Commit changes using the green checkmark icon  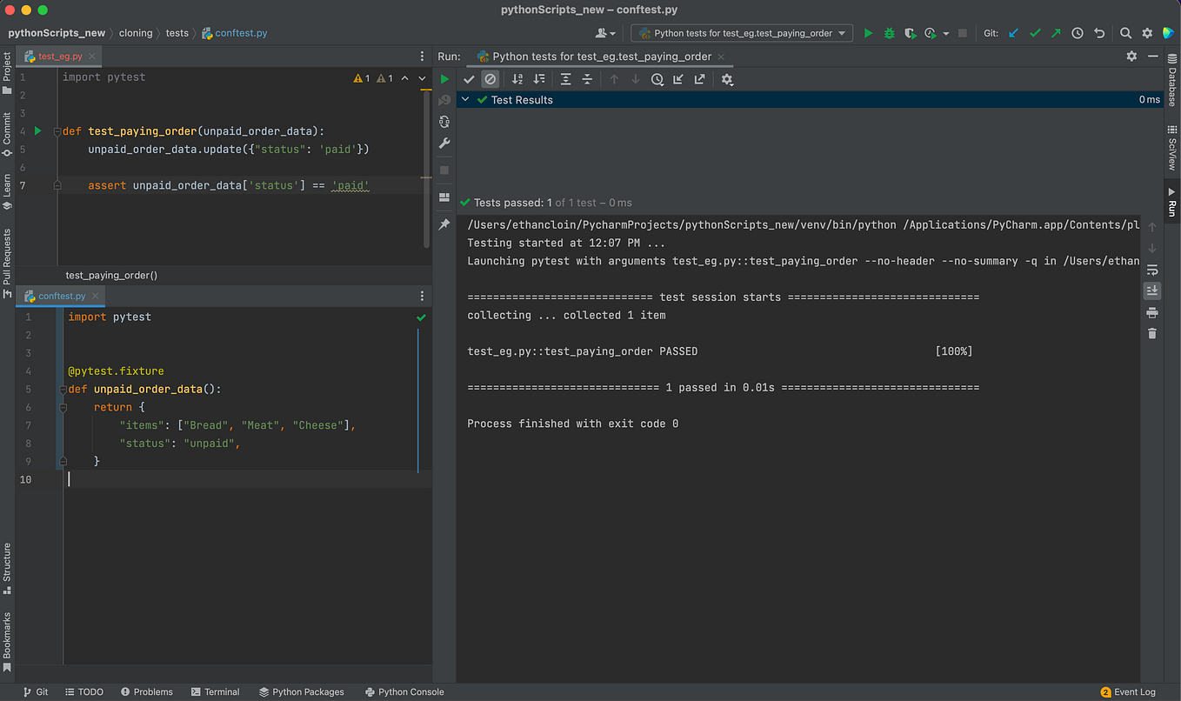[x=1034, y=32]
